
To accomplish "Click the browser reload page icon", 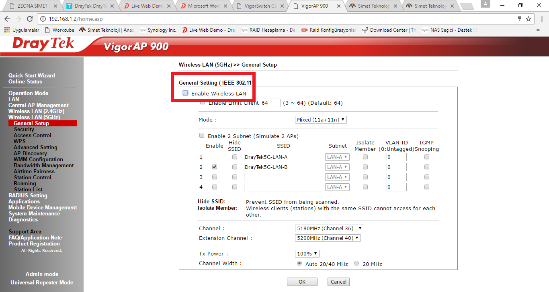I will coord(30,19).
